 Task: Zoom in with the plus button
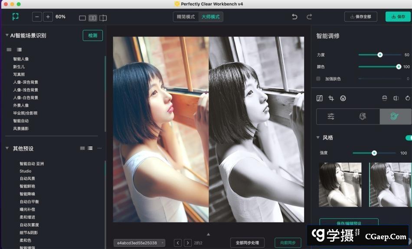click(48, 17)
